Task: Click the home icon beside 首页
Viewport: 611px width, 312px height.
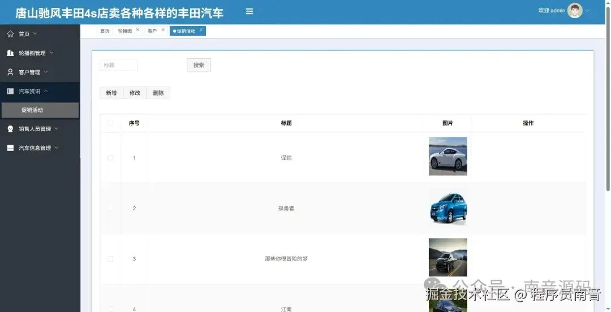Action: pyautogui.click(x=11, y=34)
